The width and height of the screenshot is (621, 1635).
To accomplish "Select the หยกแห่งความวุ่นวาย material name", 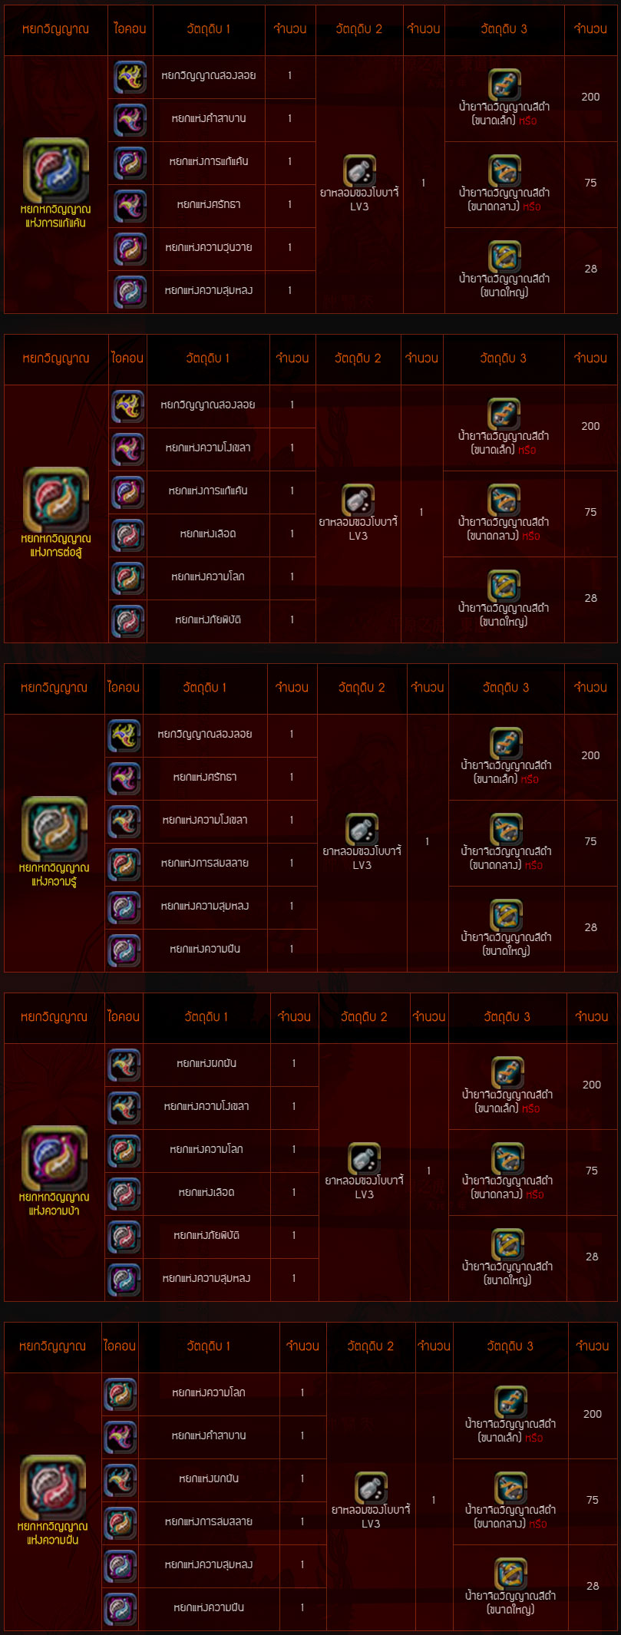I will click(x=209, y=248).
